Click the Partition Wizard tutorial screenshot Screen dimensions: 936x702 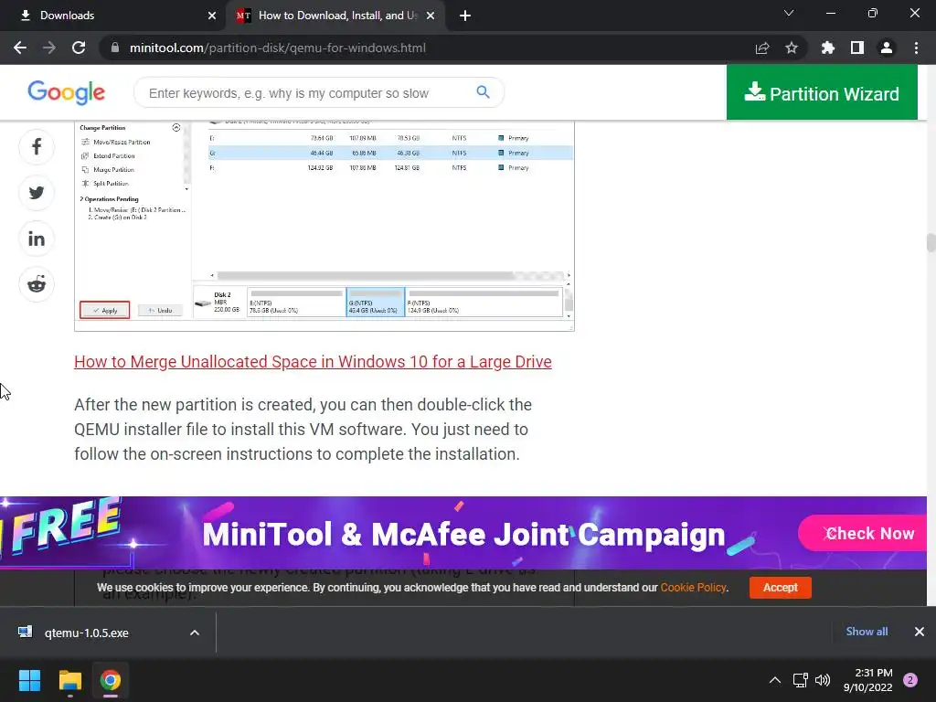(x=324, y=226)
